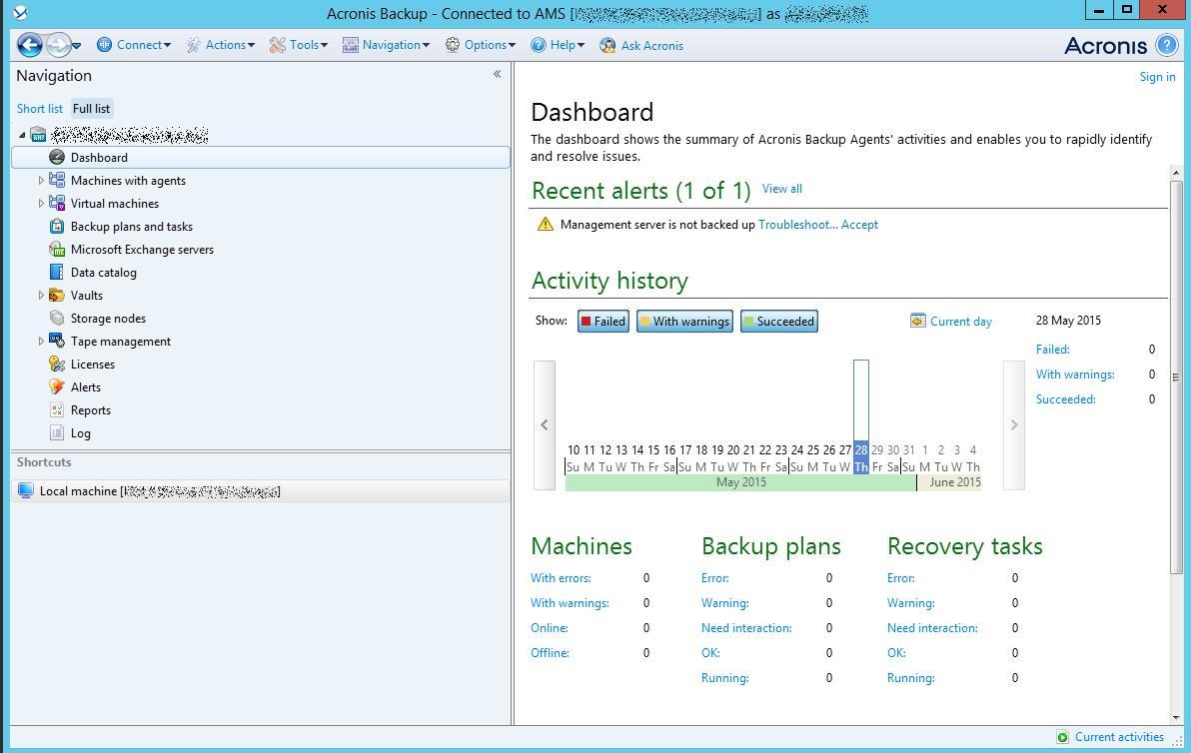This screenshot has width=1191, height=753.
Task: Click the Accept link for alert
Action: 860,225
